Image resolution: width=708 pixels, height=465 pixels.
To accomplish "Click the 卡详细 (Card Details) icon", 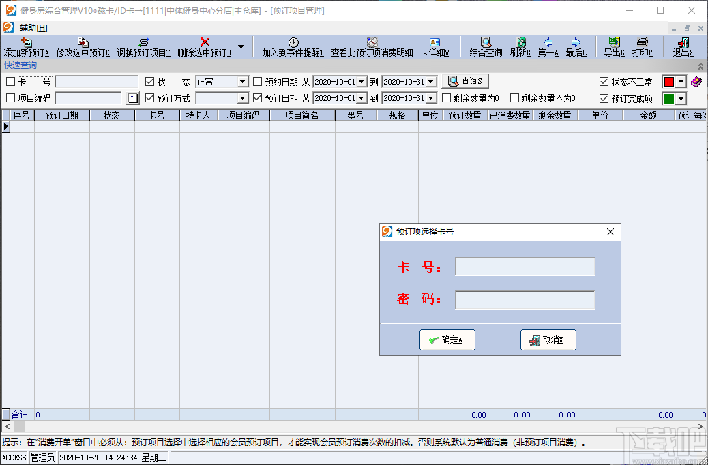I will coord(434,46).
